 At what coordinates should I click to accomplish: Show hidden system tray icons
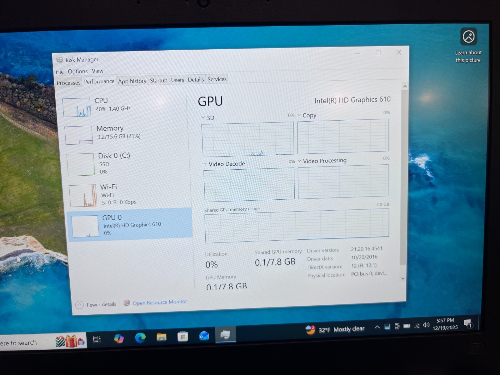377,327
